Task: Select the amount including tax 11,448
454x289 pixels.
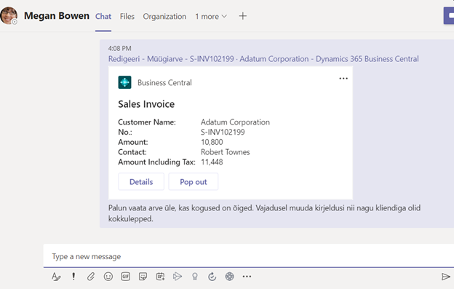Action: (212, 162)
